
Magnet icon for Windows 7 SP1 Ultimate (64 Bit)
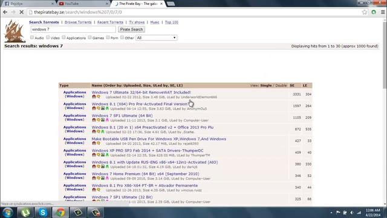pos(94,120)
